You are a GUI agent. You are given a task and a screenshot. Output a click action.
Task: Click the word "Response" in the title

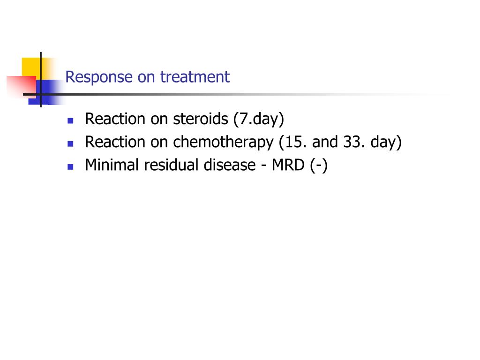(99, 77)
